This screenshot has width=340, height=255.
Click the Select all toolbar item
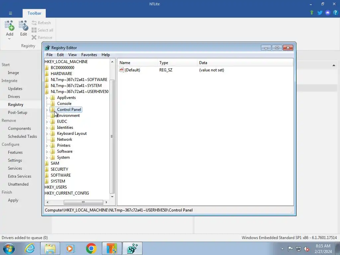(x=42, y=30)
